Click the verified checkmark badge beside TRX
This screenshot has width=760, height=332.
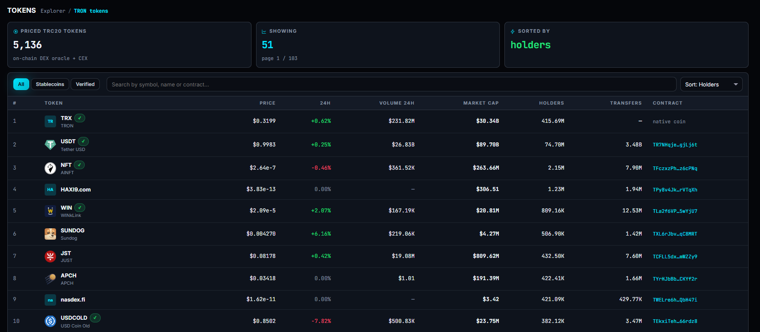click(80, 118)
